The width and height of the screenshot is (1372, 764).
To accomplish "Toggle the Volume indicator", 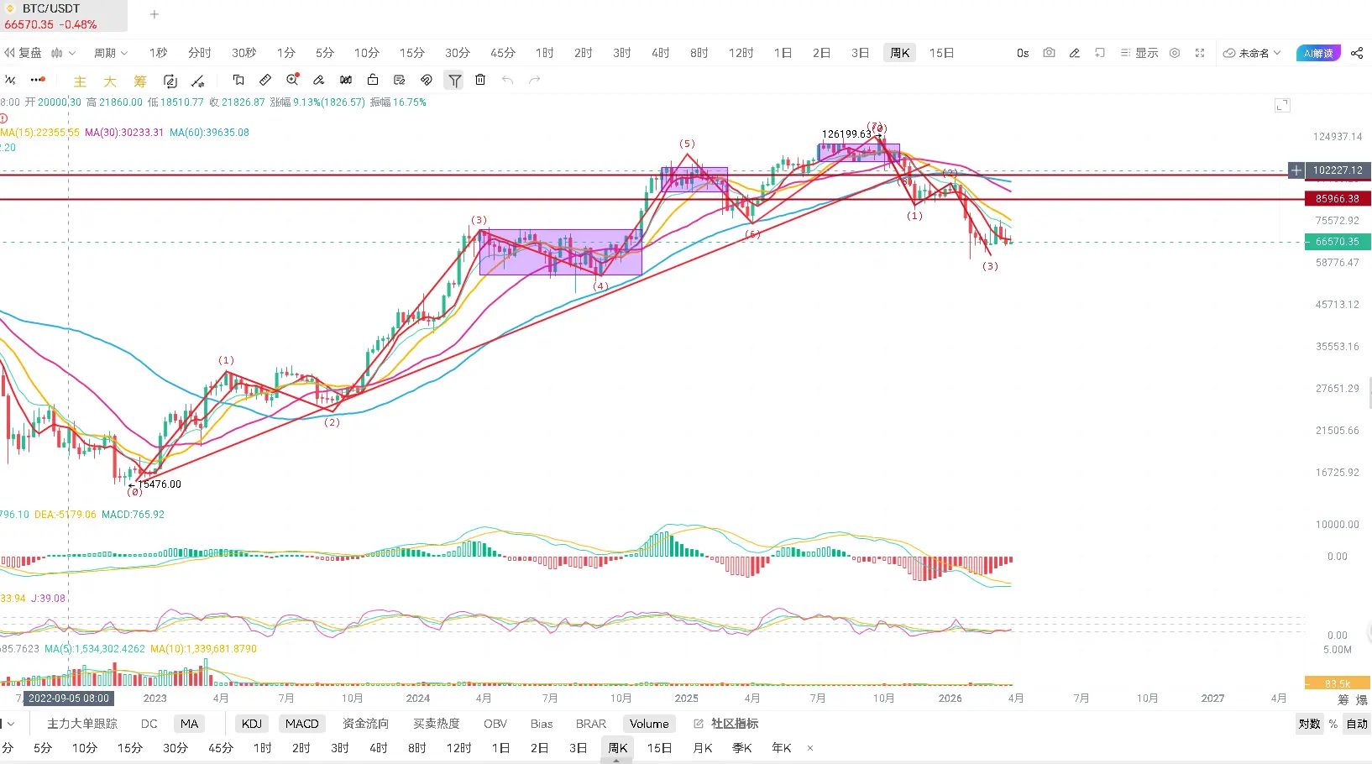I will 649,724.
